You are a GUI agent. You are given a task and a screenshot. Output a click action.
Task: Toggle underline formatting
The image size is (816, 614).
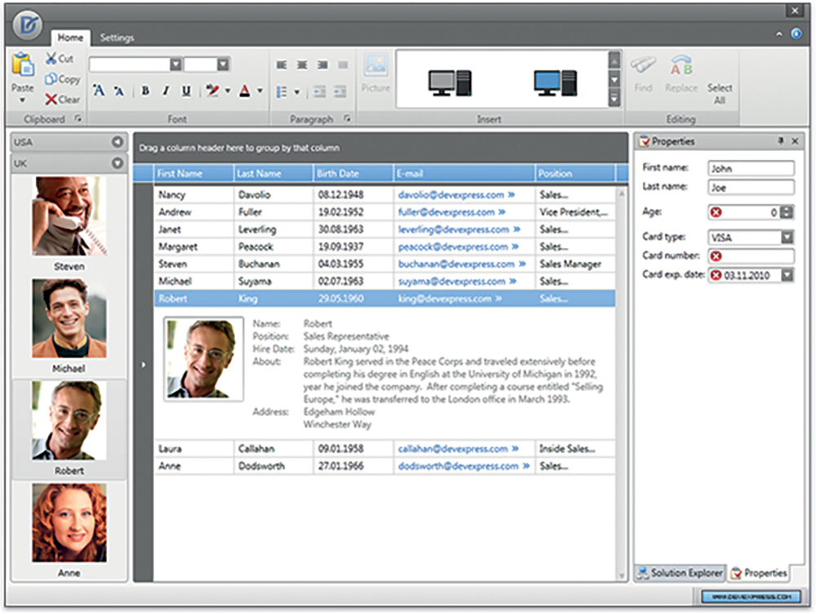(x=186, y=91)
